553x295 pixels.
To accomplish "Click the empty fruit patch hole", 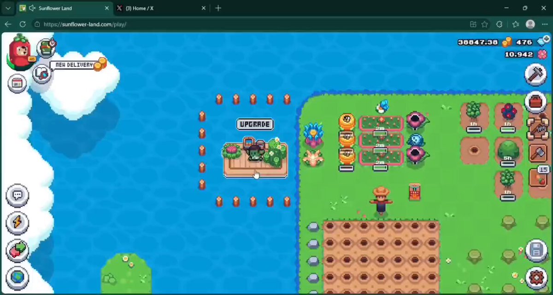I will [x=474, y=150].
